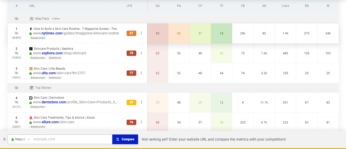Click the green lock beside www.dermstore.com

pyautogui.click(x=31, y=102)
